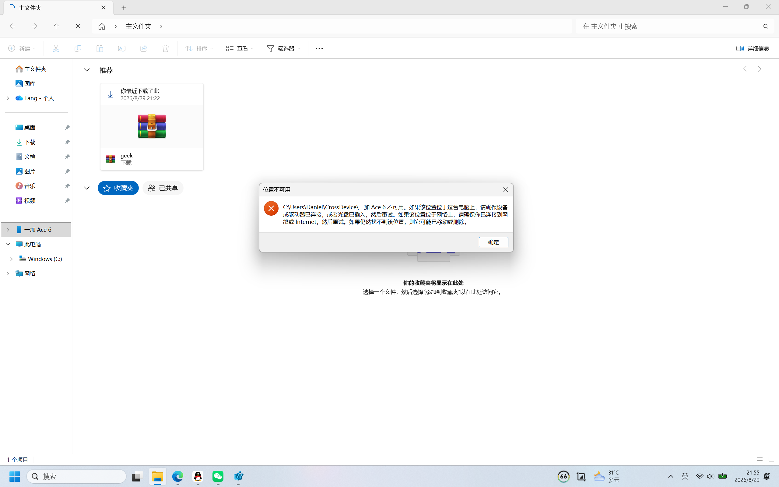779x487 pixels.
Task: Click the Cut scissors icon in toolbar
Action: pos(56,48)
